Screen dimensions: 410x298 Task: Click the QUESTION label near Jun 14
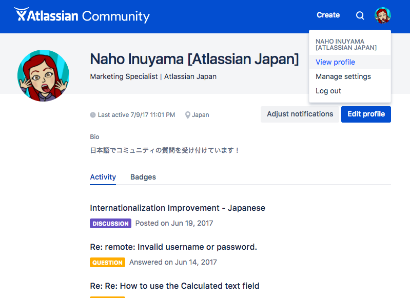[x=107, y=263]
